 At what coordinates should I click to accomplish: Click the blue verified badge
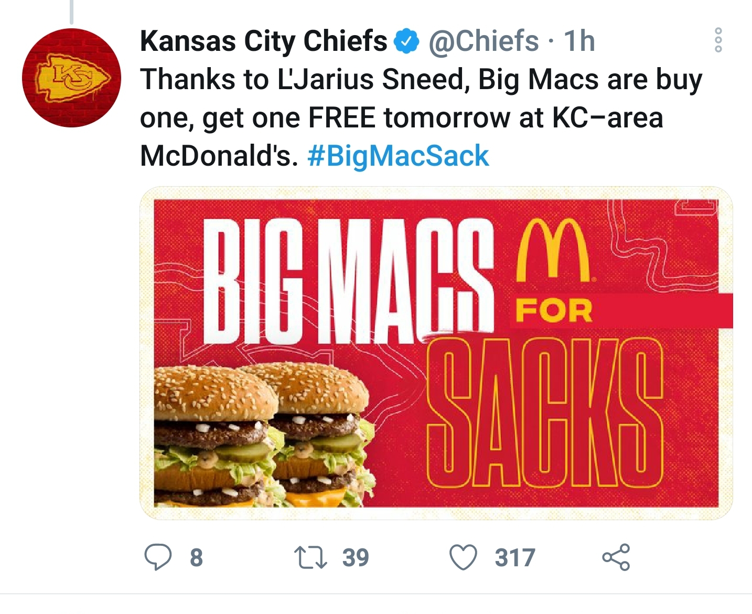pos(406,41)
